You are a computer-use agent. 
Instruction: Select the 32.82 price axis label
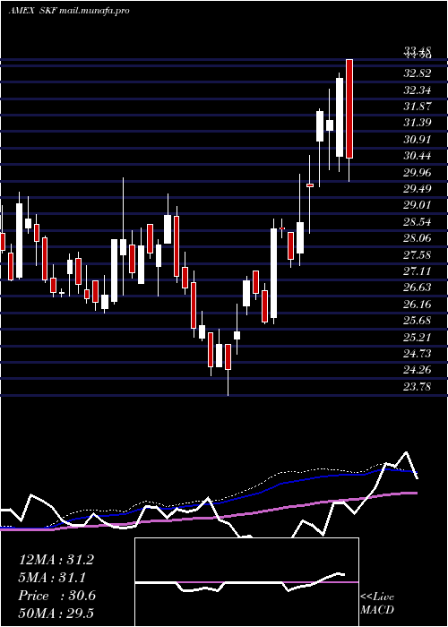point(418,73)
